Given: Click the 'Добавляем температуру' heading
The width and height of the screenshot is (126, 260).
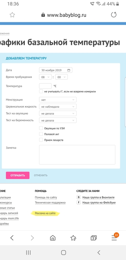Looking at the screenshot, I should point(26,58).
